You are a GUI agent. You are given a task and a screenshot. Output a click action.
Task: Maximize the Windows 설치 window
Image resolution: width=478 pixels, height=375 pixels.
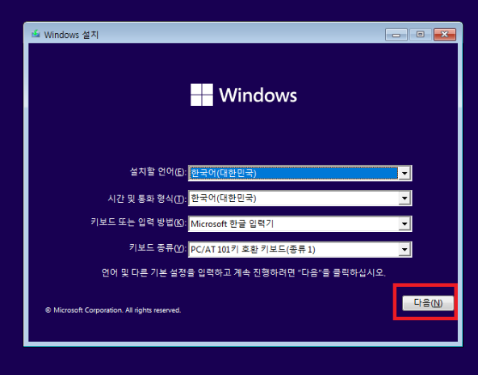(421, 35)
